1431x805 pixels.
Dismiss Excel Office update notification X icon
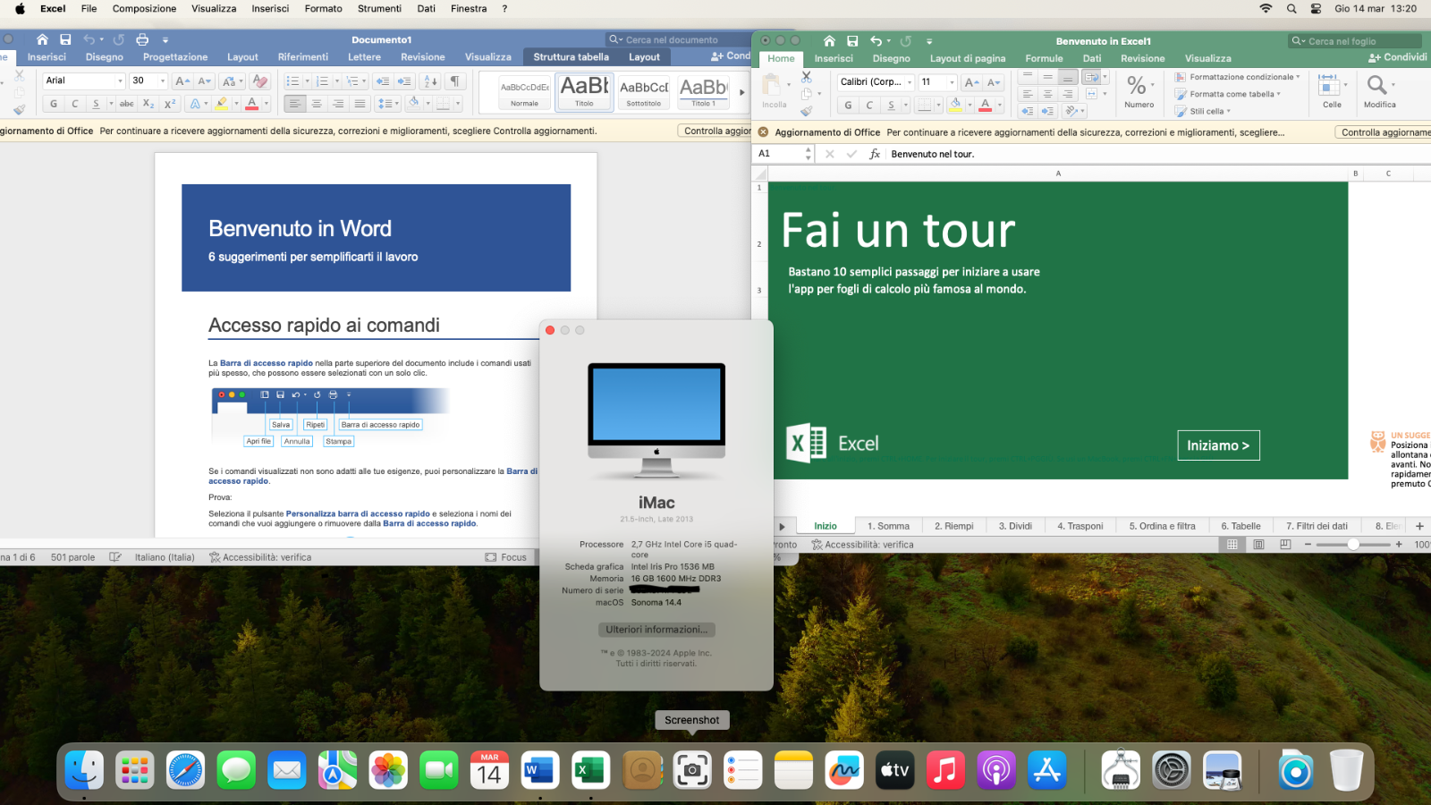pos(763,132)
